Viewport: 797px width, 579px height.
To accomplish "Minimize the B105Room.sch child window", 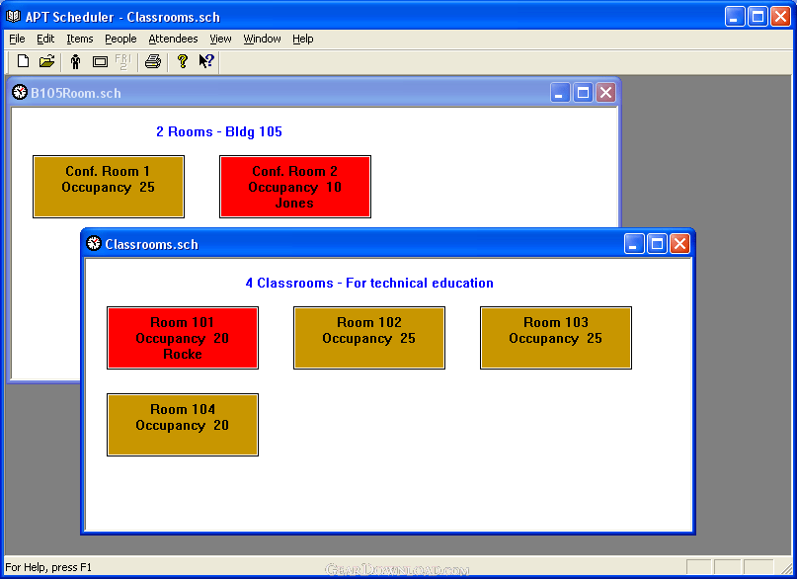I will click(x=560, y=93).
